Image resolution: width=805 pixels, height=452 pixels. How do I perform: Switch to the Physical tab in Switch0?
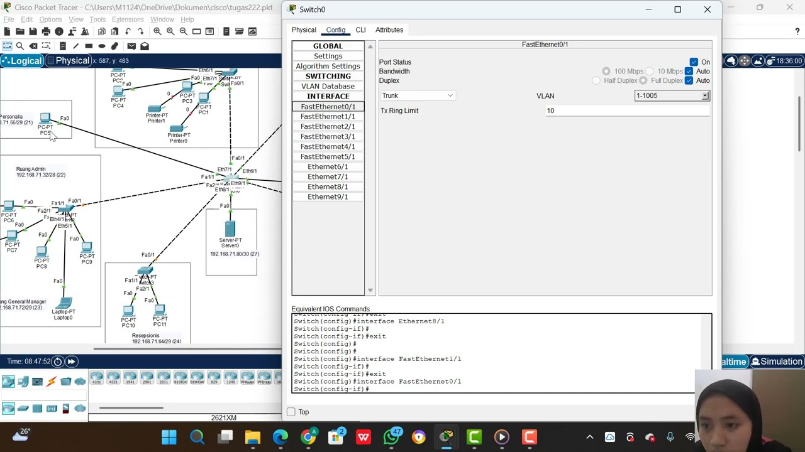click(304, 30)
